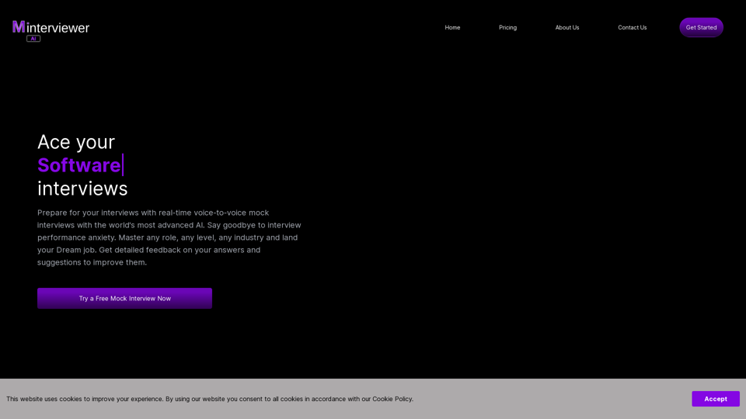746x419 pixels.
Task: Click the AI badge under the logo
Action: coord(33,38)
